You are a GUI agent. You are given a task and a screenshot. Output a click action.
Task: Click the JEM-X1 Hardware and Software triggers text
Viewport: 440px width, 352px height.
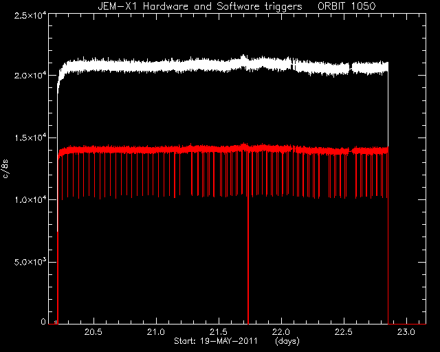(x=200, y=6)
